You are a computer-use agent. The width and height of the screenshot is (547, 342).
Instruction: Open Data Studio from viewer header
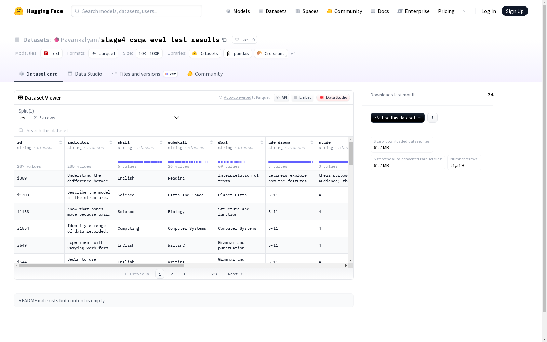tap(333, 97)
